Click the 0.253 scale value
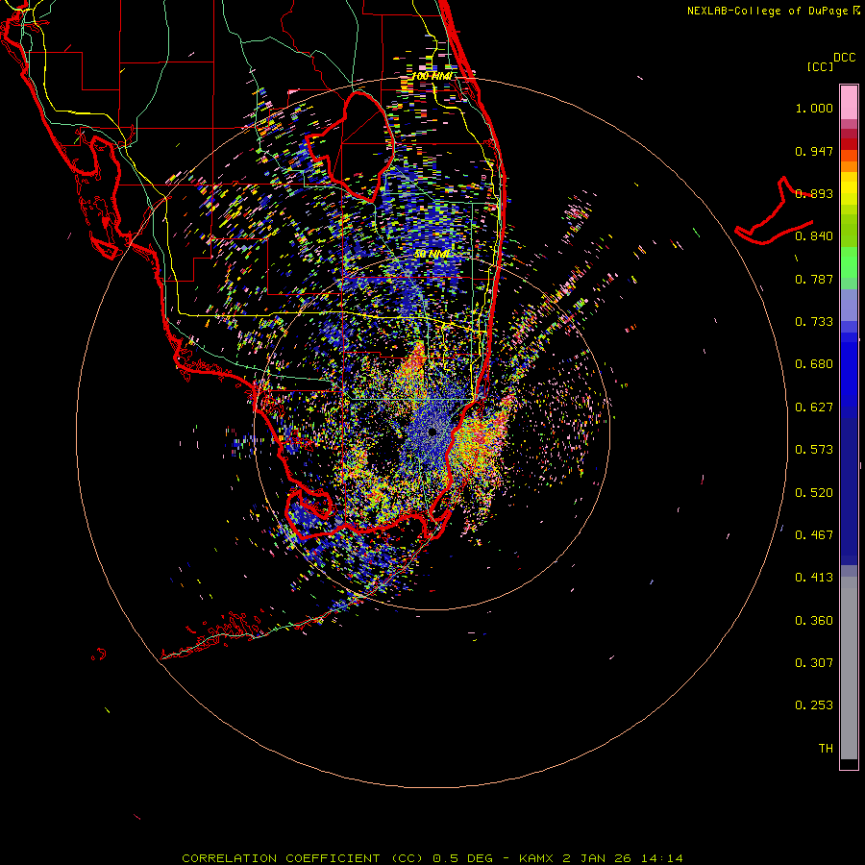This screenshot has height=865, width=865. 814,705
